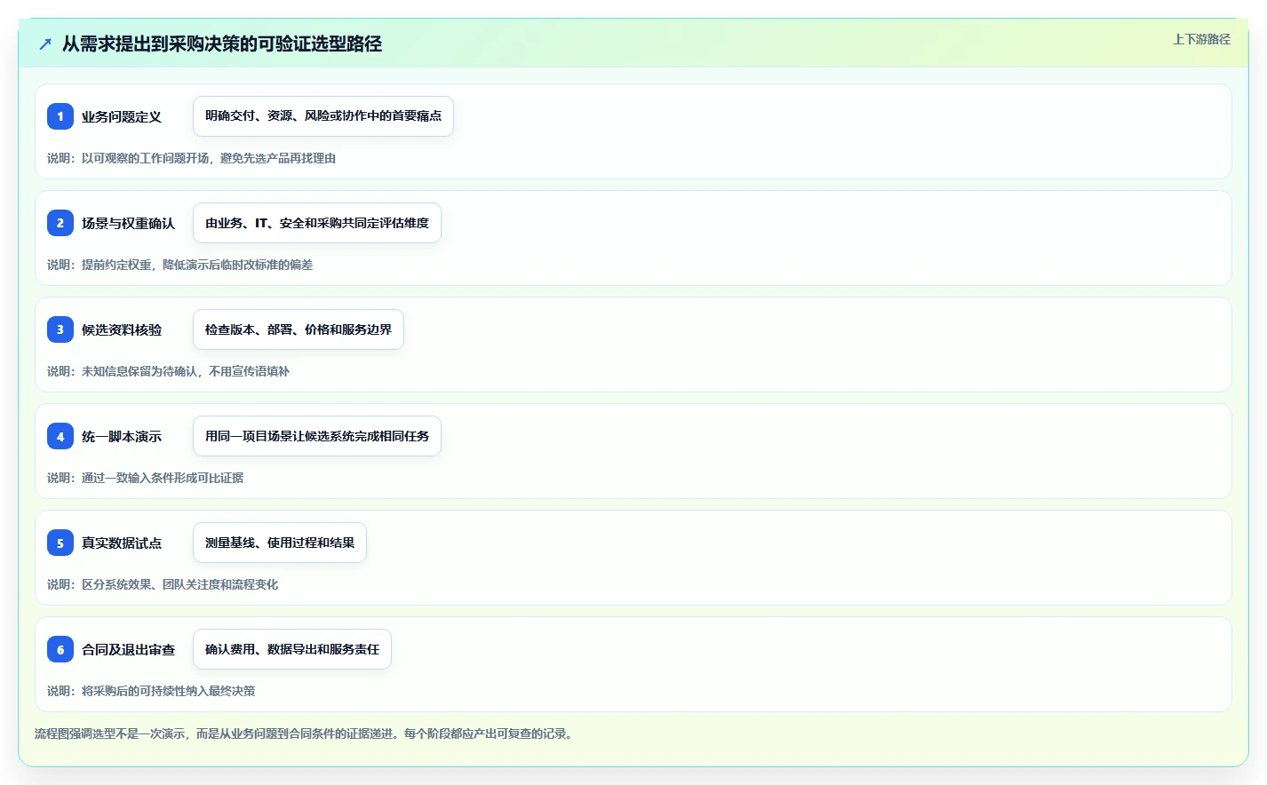Click step number 4 badge for 统一脚本演示

click(x=60, y=436)
